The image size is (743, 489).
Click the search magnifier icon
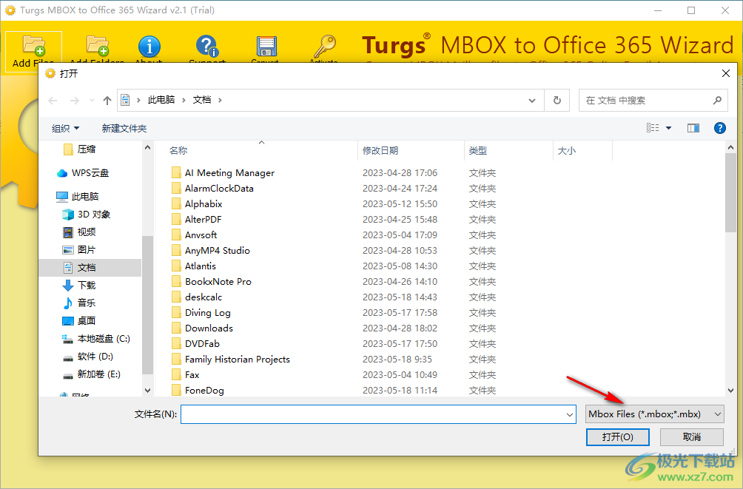(717, 101)
